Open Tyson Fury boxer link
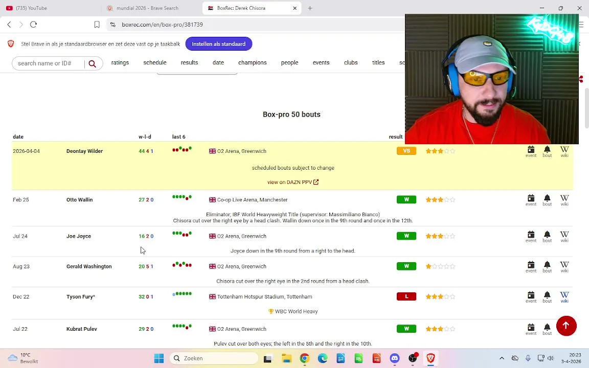589x368 pixels. click(81, 296)
